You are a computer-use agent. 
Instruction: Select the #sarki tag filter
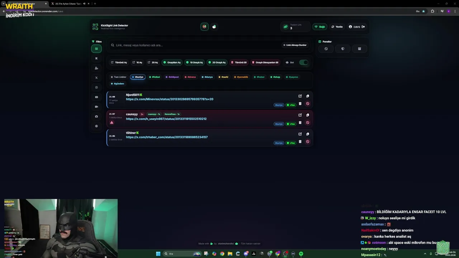pyautogui.click(x=223, y=77)
